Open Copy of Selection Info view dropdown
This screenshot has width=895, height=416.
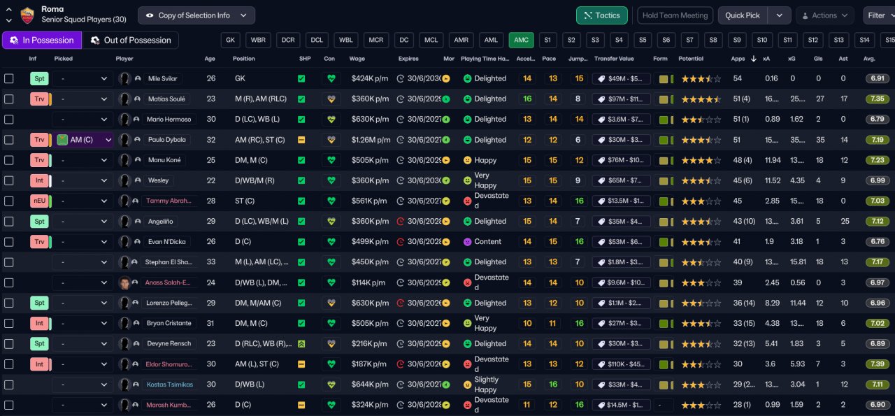196,15
